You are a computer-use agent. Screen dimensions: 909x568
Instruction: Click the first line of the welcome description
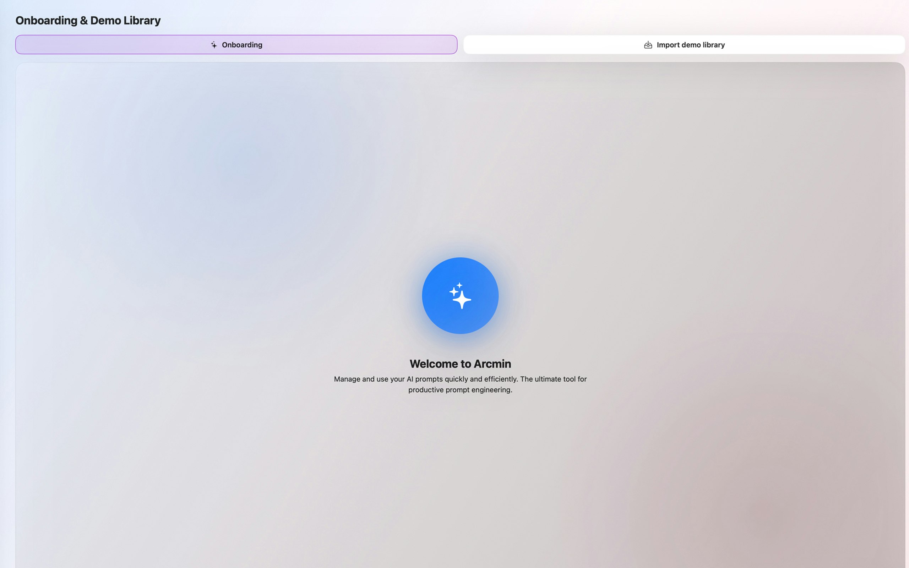point(460,379)
